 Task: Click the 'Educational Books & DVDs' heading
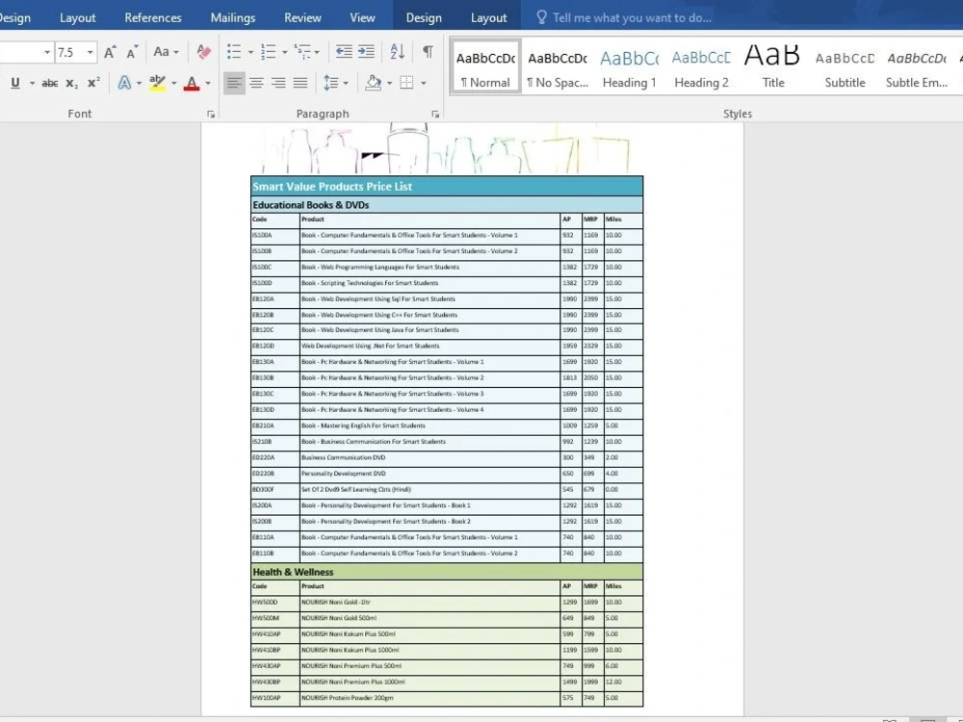pyautogui.click(x=447, y=204)
